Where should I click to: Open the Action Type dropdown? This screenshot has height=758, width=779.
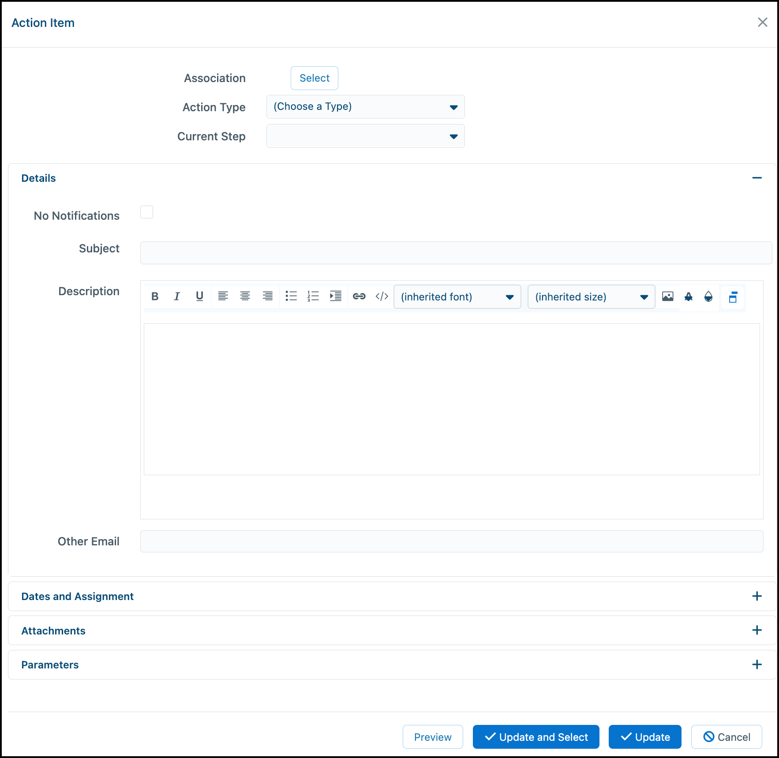[x=365, y=107]
